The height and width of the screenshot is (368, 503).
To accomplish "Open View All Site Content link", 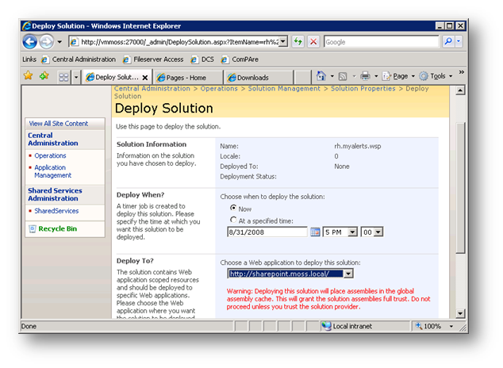I will [59, 124].
